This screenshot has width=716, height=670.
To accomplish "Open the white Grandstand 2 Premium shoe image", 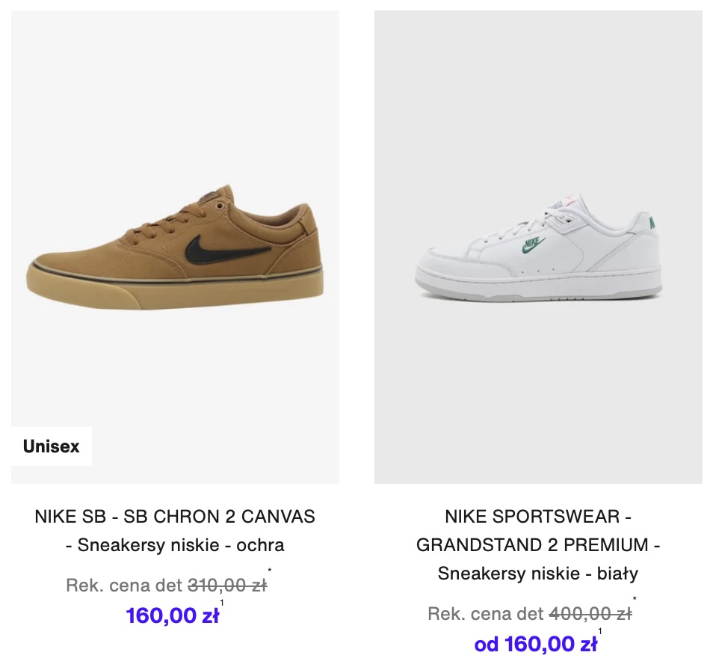I will (x=538, y=247).
